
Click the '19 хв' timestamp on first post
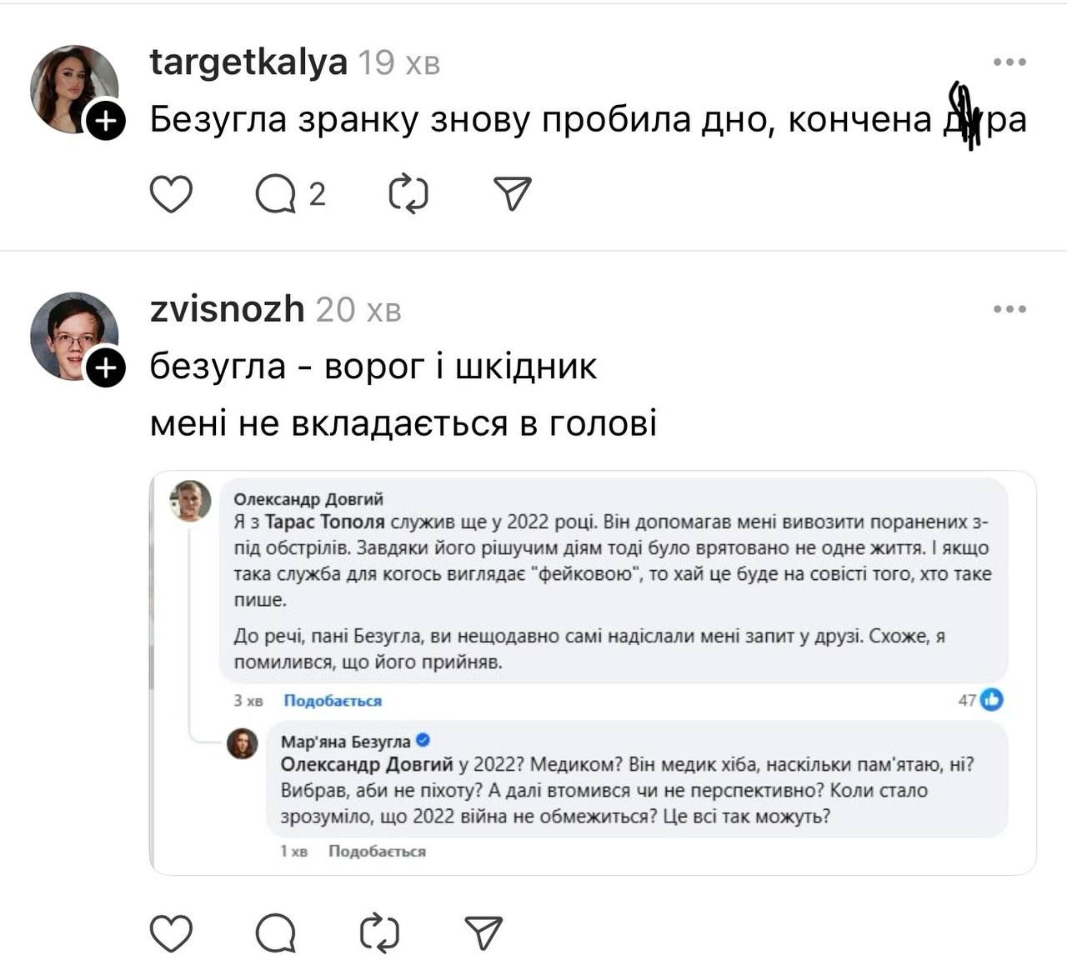[398, 63]
